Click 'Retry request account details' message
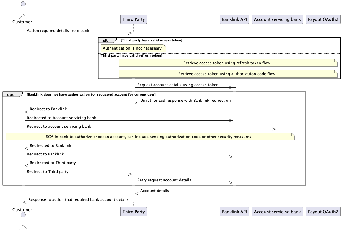The width and height of the screenshot is (342, 231). (x=164, y=180)
